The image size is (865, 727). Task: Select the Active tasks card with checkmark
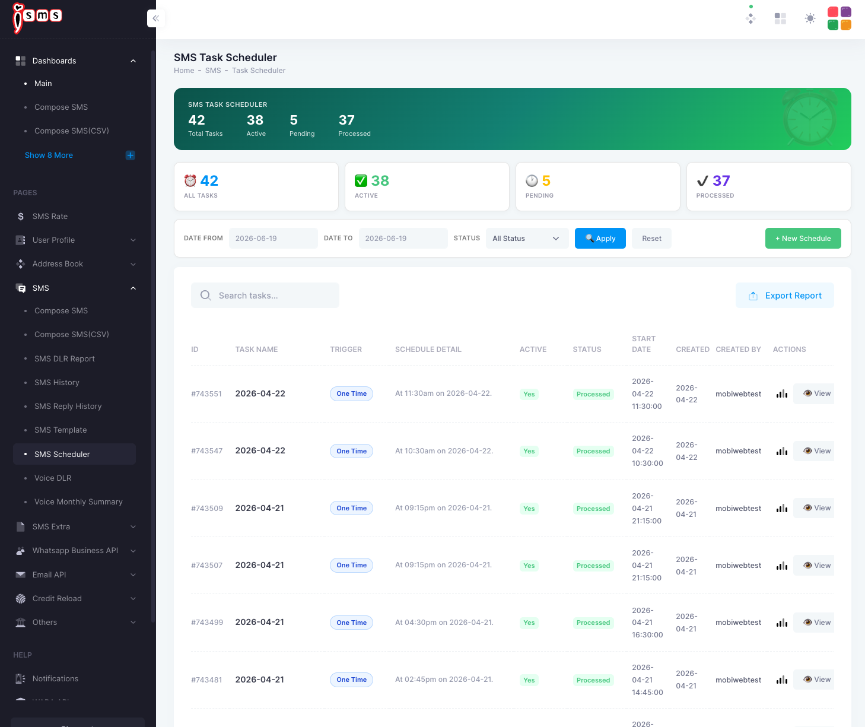[427, 187]
